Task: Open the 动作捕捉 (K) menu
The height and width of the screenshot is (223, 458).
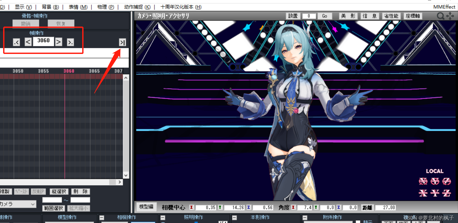Action: [x=137, y=7]
